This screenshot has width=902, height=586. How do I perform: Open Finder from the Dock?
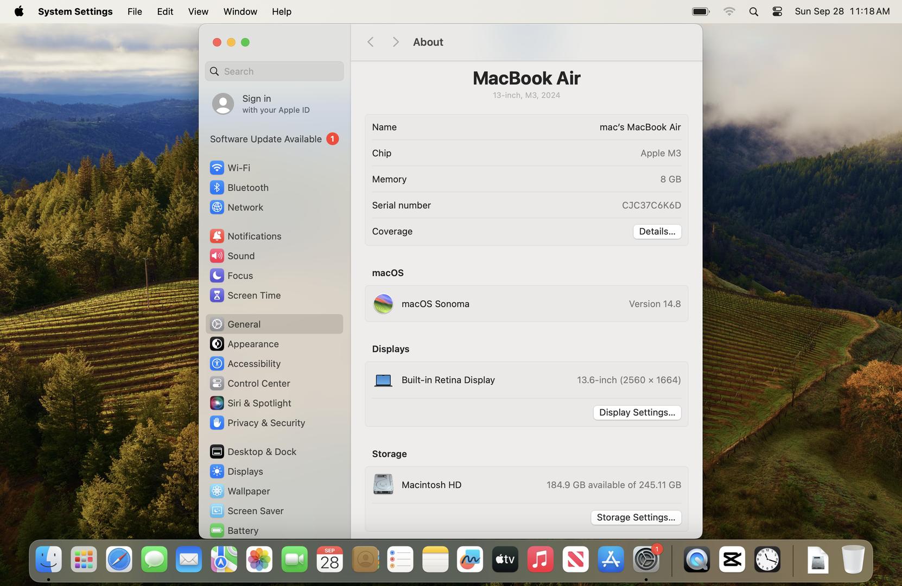coord(49,559)
